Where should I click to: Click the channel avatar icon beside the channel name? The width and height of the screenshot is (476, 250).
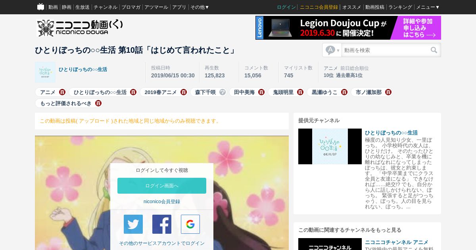pos(45,72)
